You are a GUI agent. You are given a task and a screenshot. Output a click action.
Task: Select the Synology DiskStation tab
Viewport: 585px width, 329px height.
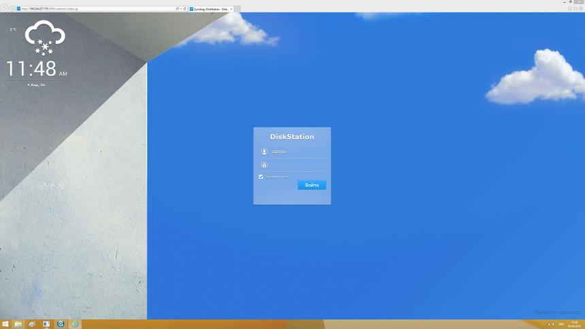click(210, 9)
